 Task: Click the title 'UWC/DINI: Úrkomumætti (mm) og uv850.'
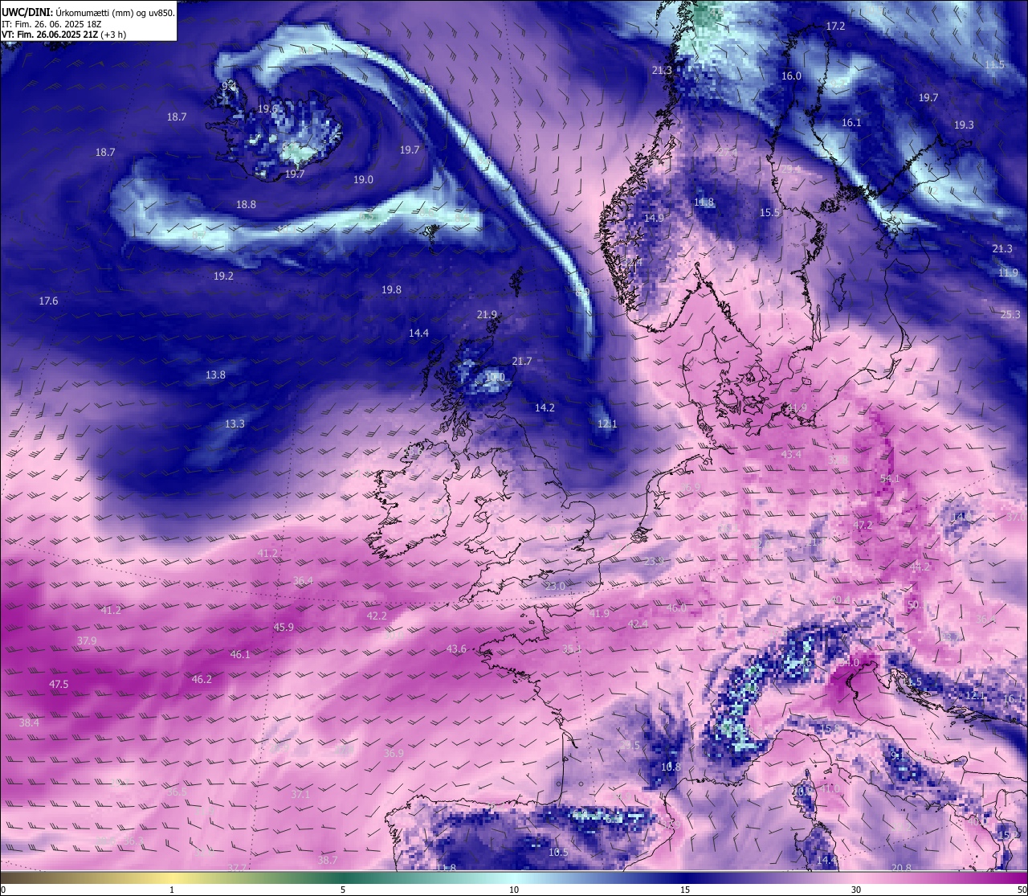pos(88,13)
